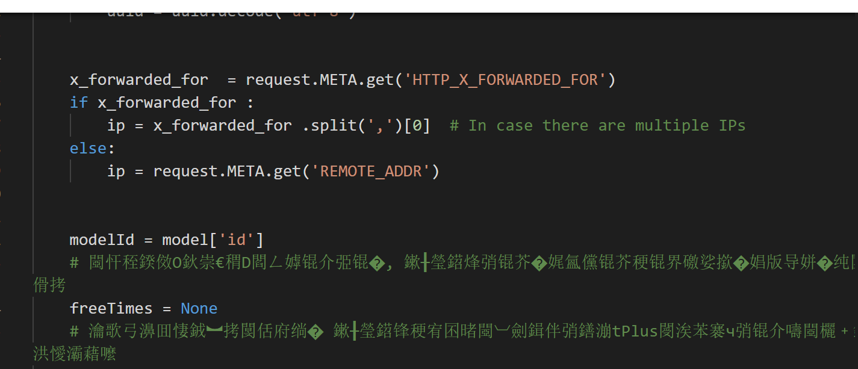This screenshot has width=858, height=369.
Task: Click the ip variable under the else statement
Action: pyautogui.click(x=116, y=171)
